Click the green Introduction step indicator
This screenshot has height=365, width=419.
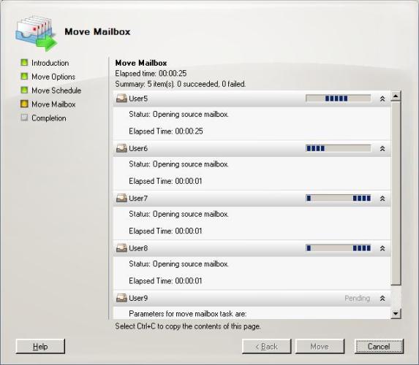click(x=24, y=63)
